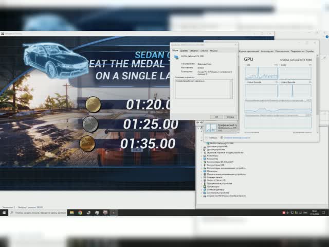Click the display adapter icon in properties dialog
The width and height of the screenshot is (329, 247).
(x=176, y=57)
